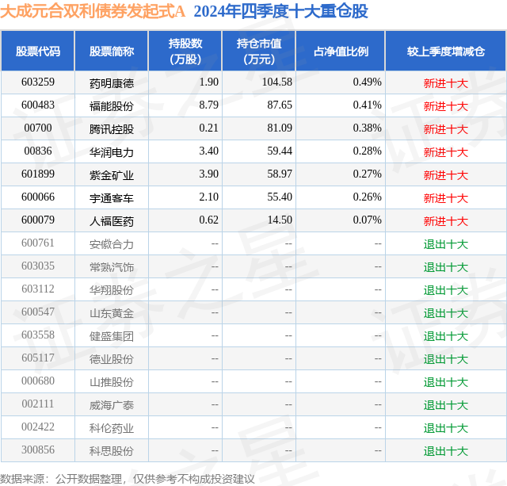This screenshot has height=486, width=507.
Task: Click the 股票代码 column header
Action: coord(38,51)
